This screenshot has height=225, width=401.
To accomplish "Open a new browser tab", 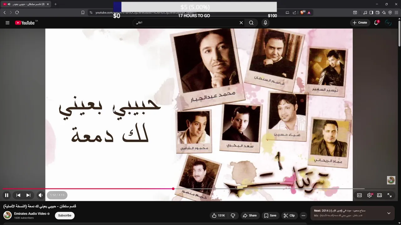I will click(x=55, y=4).
